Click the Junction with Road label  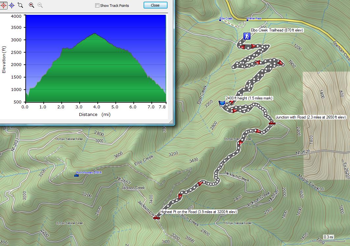click(310, 117)
